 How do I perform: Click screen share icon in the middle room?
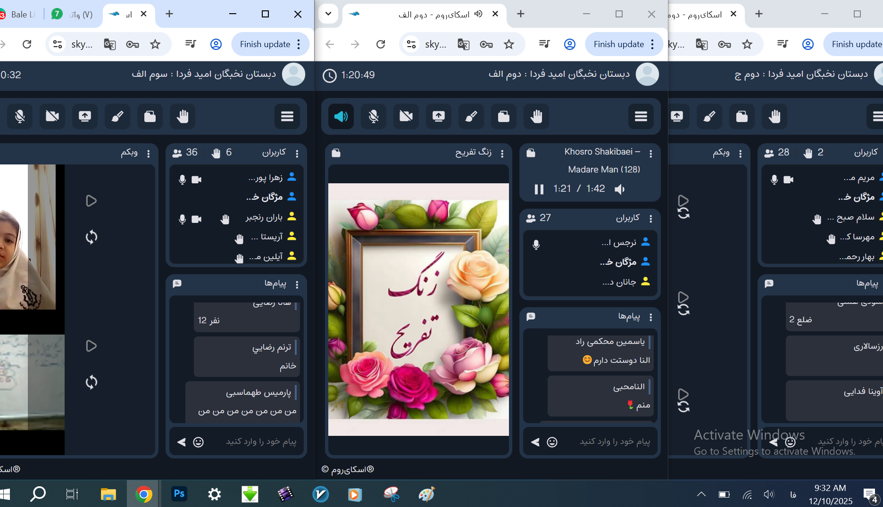(438, 116)
